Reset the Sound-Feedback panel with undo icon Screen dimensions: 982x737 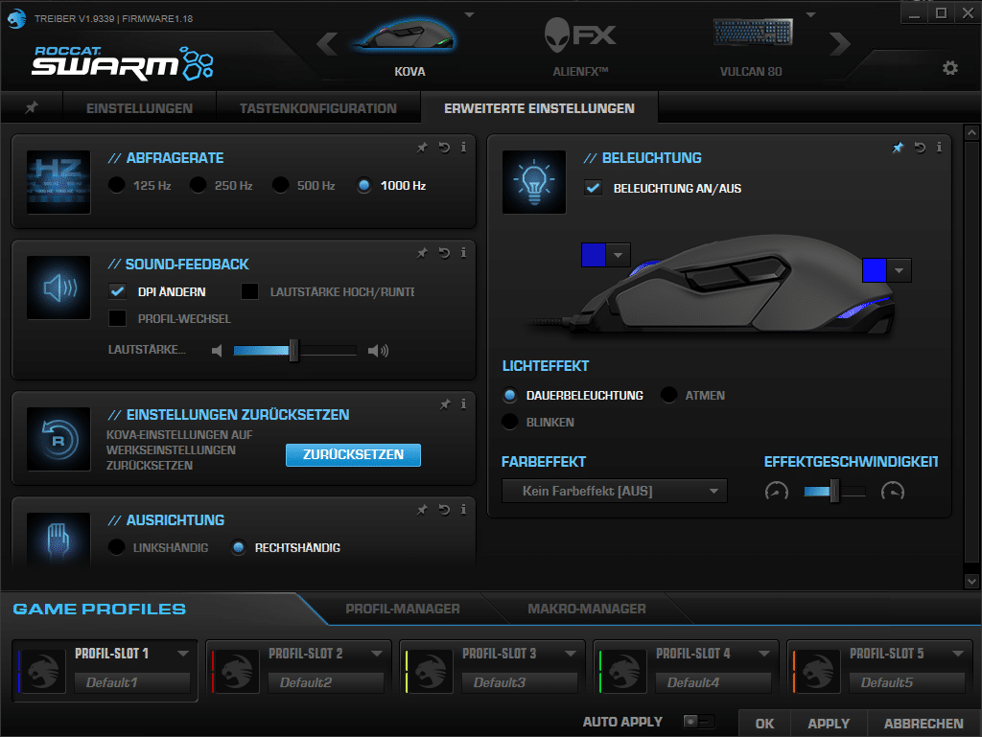point(443,253)
